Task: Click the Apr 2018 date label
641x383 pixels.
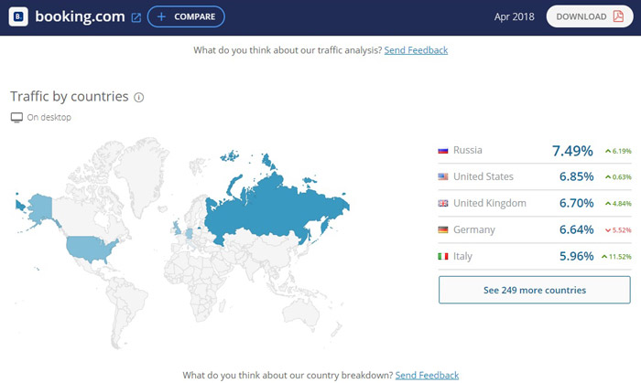Action: (514, 16)
